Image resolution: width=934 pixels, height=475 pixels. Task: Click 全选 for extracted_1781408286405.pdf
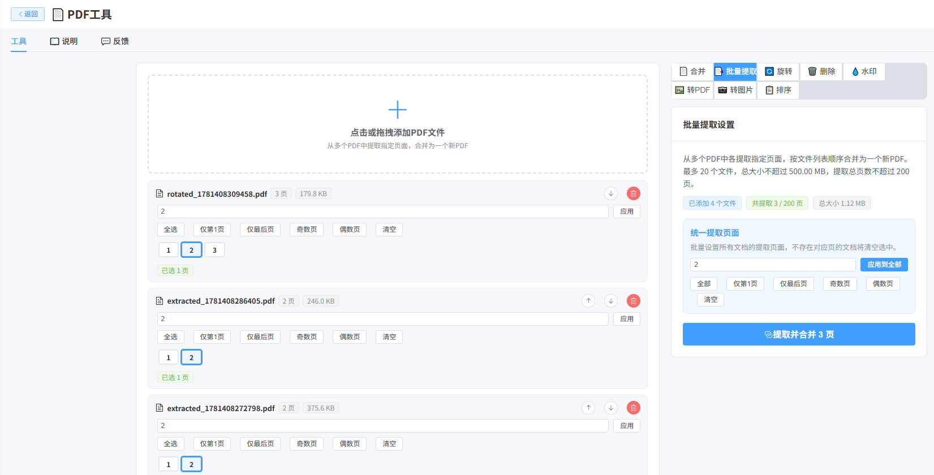171,337
